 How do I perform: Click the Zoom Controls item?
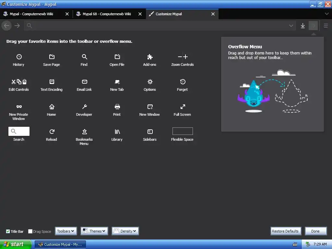(x=183, y=60)
